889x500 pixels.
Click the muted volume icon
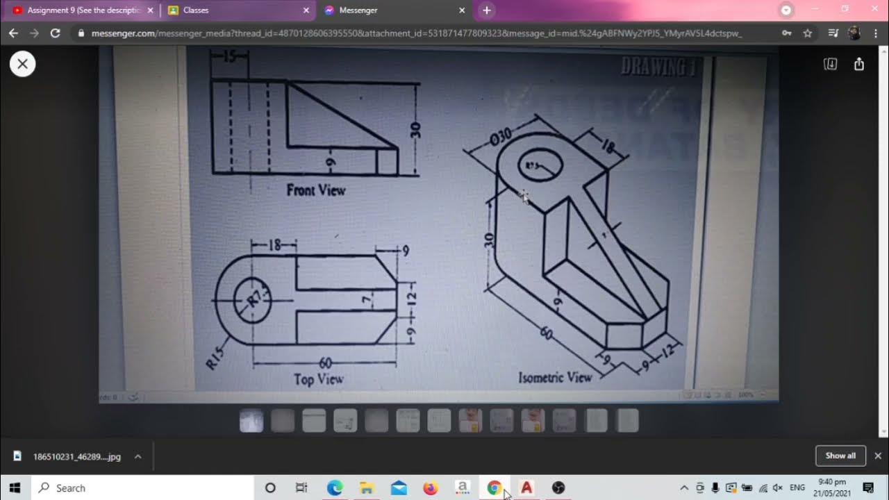point(779,488)
